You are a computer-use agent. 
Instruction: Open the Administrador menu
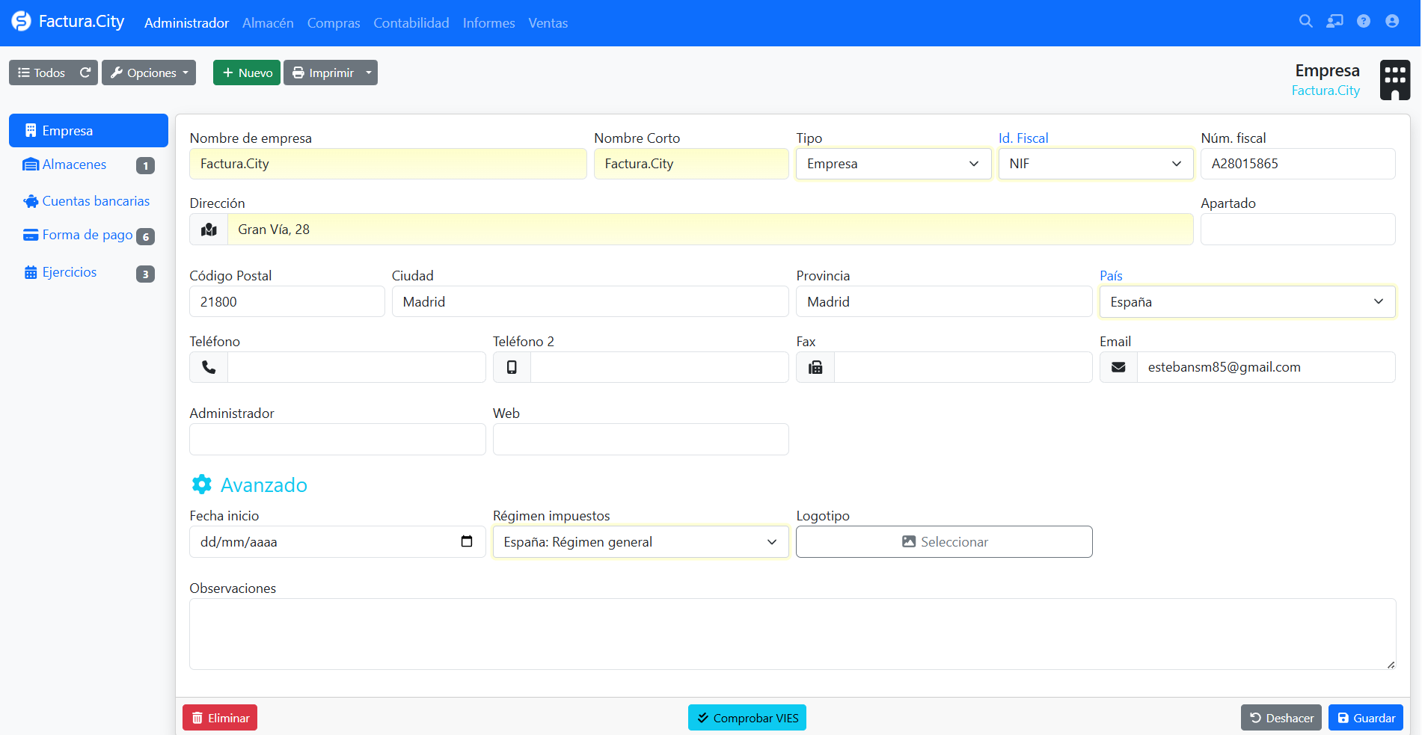point(186,23)
